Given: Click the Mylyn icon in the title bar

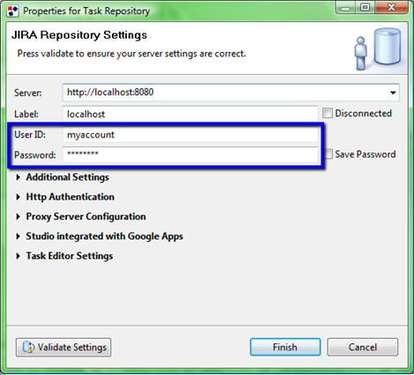Looking at the screenshot, I should (13, 11).
